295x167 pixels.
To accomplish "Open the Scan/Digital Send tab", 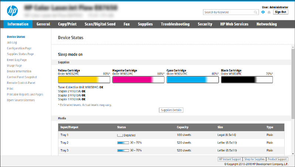I will click(x=100, y=24).
